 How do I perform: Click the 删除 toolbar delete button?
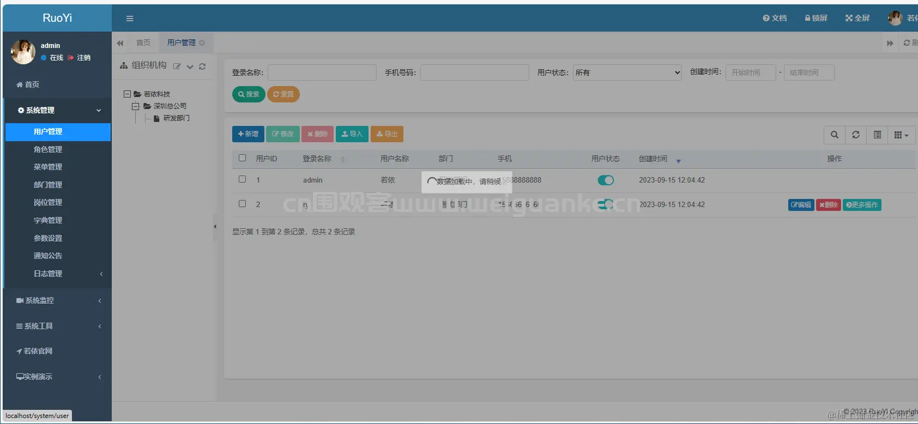[318, 134]
